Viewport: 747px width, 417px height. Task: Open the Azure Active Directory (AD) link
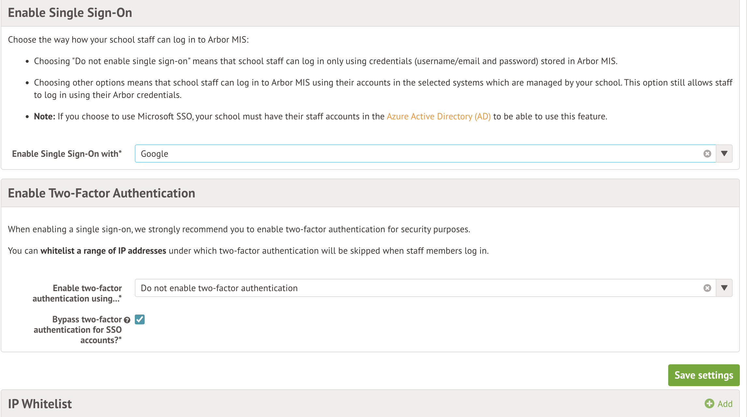click(438, 116)
